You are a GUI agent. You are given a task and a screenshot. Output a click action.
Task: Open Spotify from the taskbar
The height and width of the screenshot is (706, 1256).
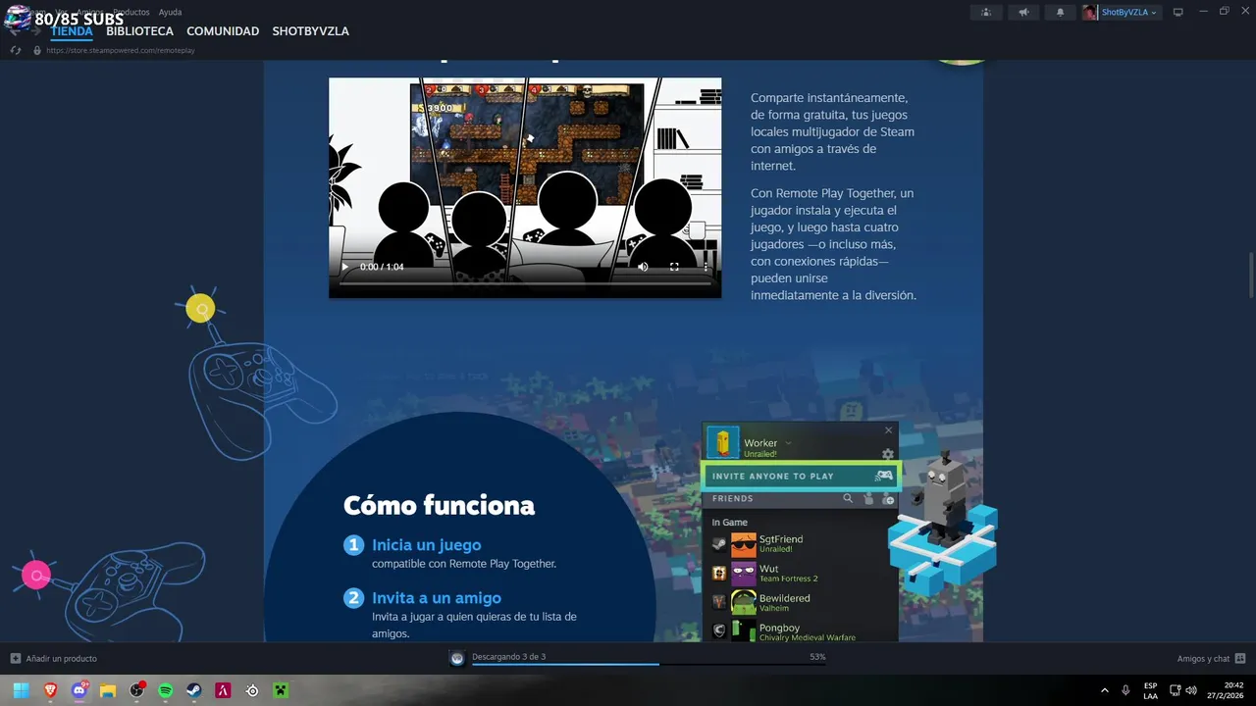[166, 690]
